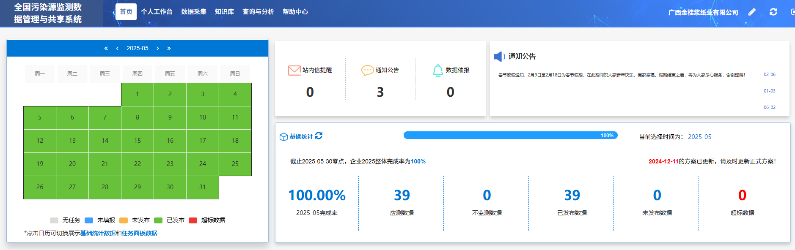Screen dimensions: 795x250
Task: Click the refresh icon in top header
Action: click(773, 12)
